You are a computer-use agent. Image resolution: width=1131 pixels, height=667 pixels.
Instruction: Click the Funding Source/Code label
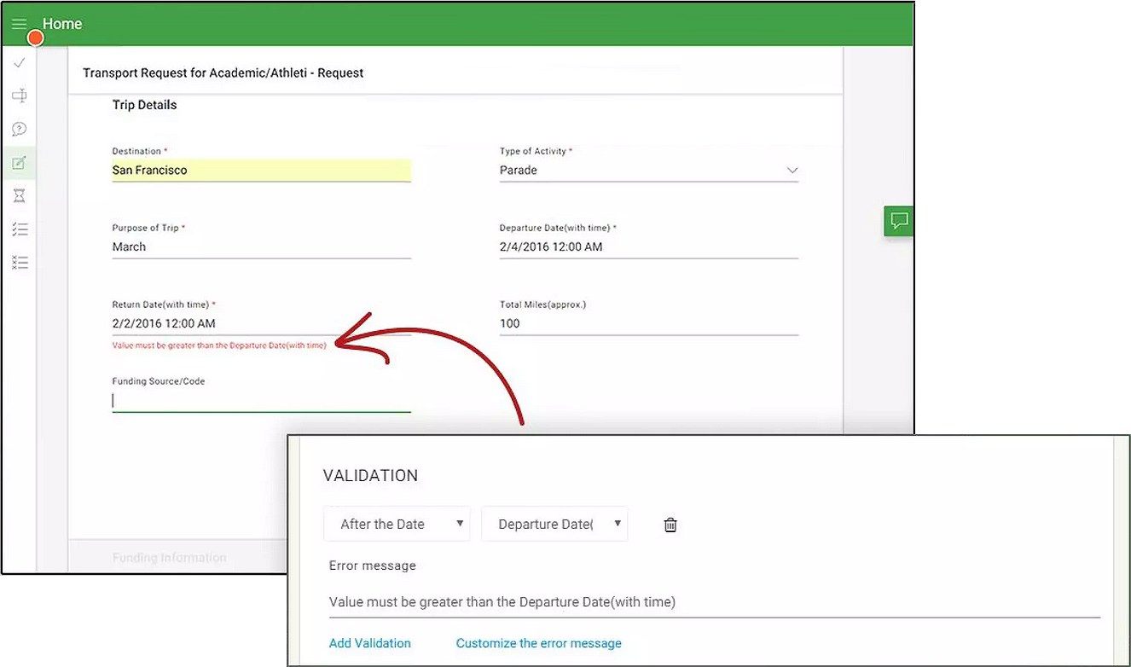point(159,381)
